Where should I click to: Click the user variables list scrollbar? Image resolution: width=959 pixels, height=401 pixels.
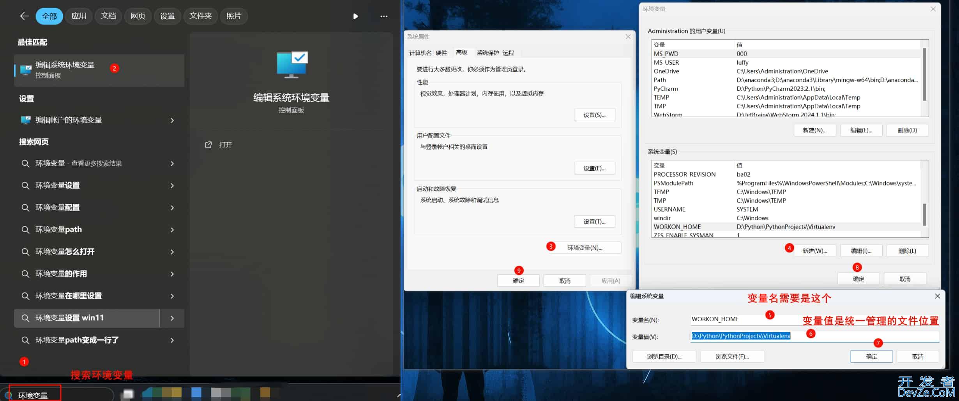tap(924, 74)
